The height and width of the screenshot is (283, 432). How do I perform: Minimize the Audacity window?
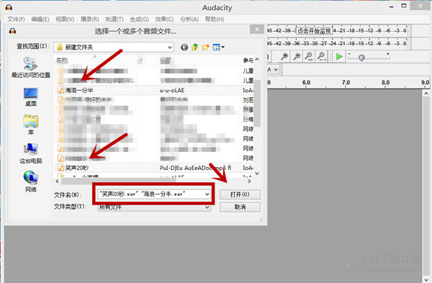392,6
